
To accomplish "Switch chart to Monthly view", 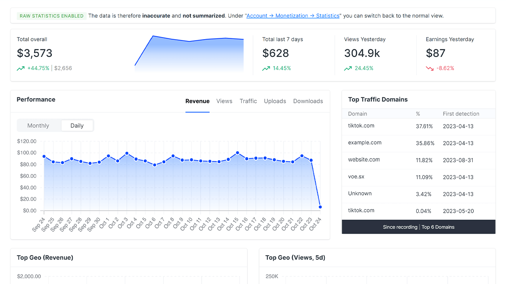I will 38,126.
